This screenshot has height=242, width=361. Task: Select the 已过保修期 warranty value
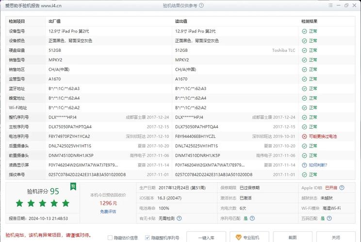249,188
